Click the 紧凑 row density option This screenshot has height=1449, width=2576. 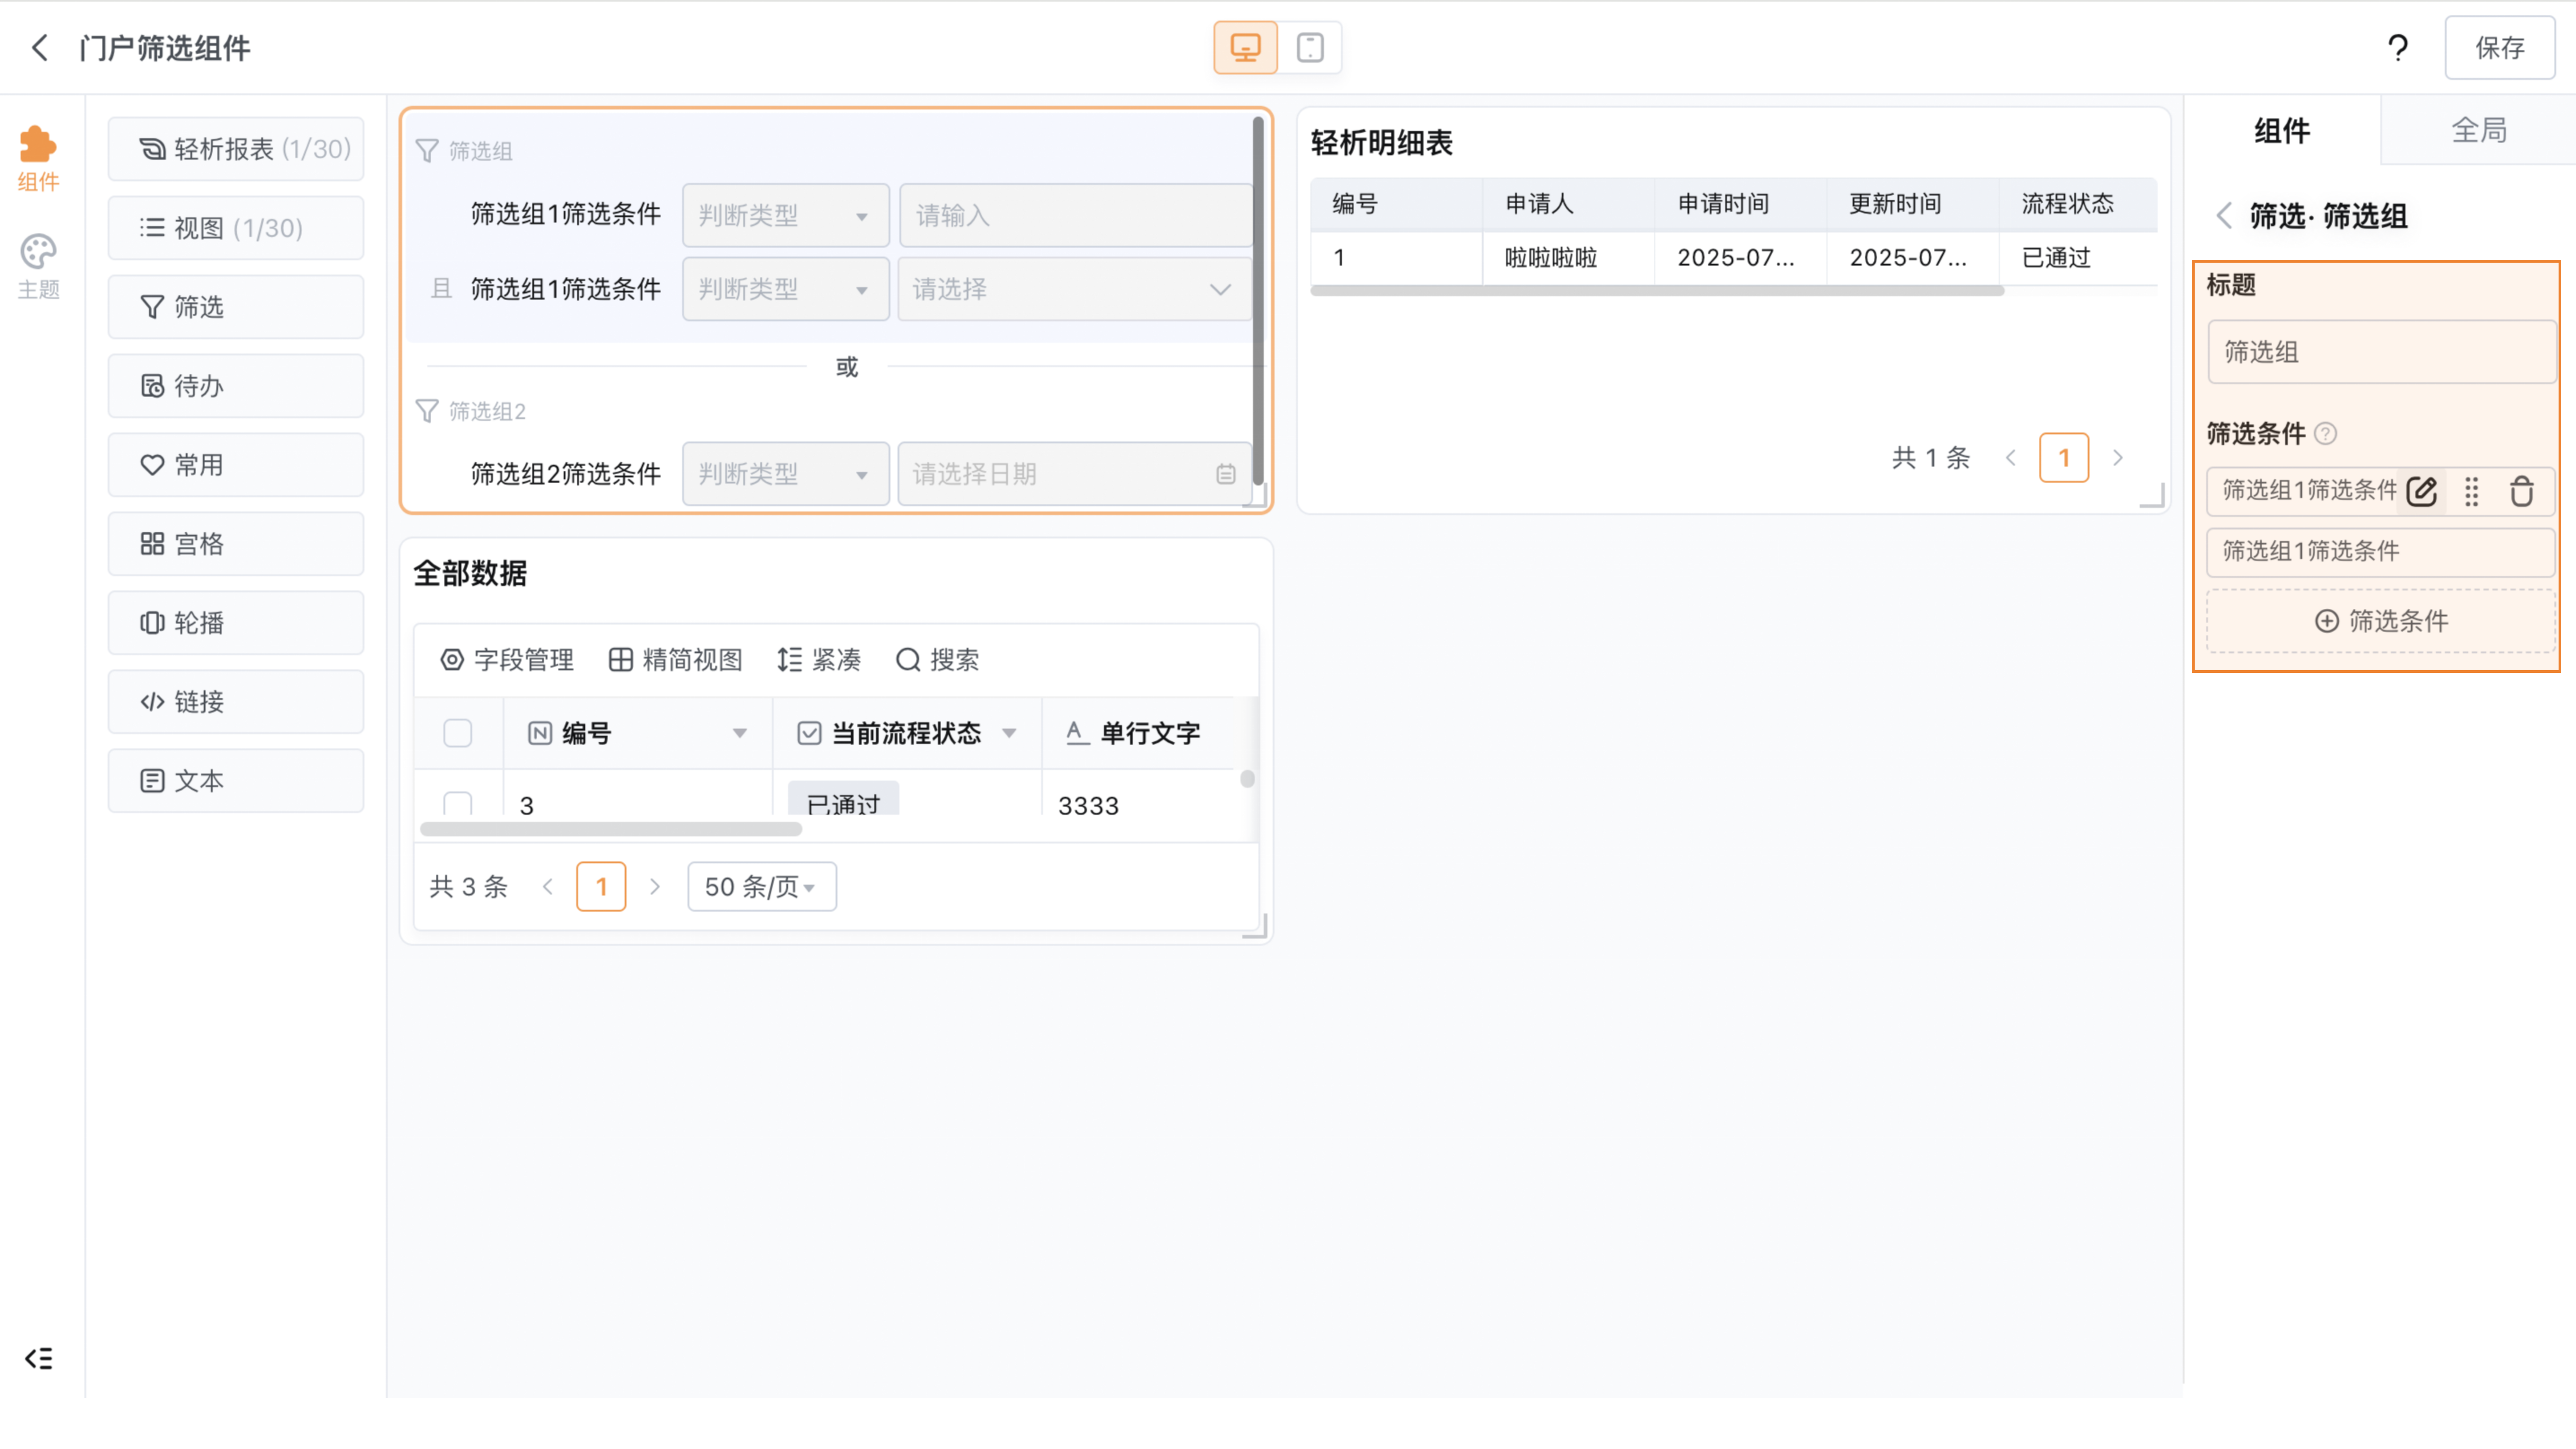pos(819,660)
